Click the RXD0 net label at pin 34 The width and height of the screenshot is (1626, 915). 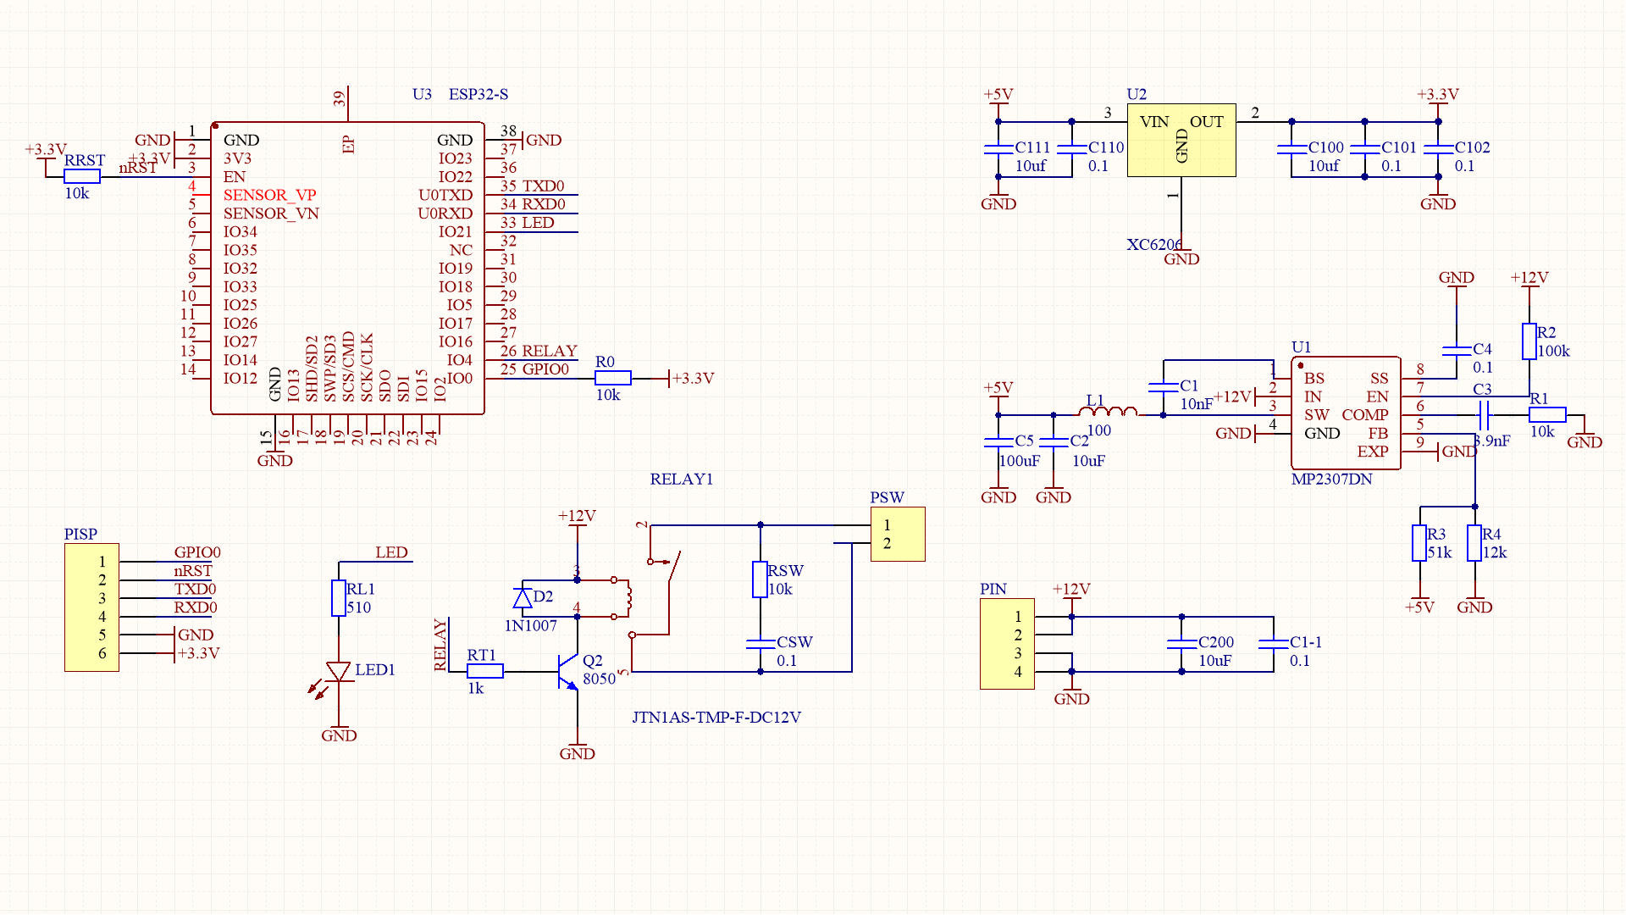[543, 203]
